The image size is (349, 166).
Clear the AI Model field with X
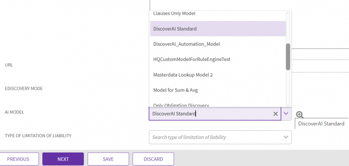[275, 114]
